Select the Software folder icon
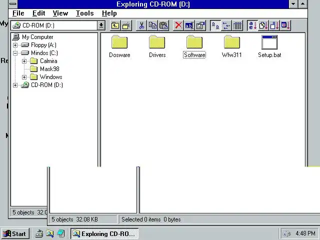Viewport: 320px width, 240px height. pyautogui.click(x=194, y=42)
